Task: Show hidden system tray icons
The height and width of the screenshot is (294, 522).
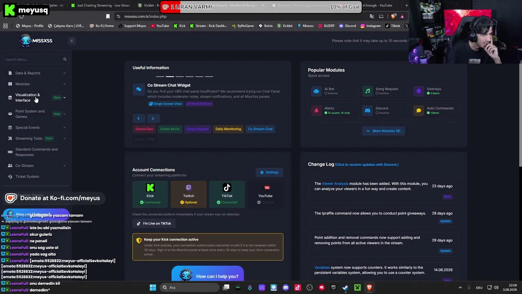Action: click(460, 287)
